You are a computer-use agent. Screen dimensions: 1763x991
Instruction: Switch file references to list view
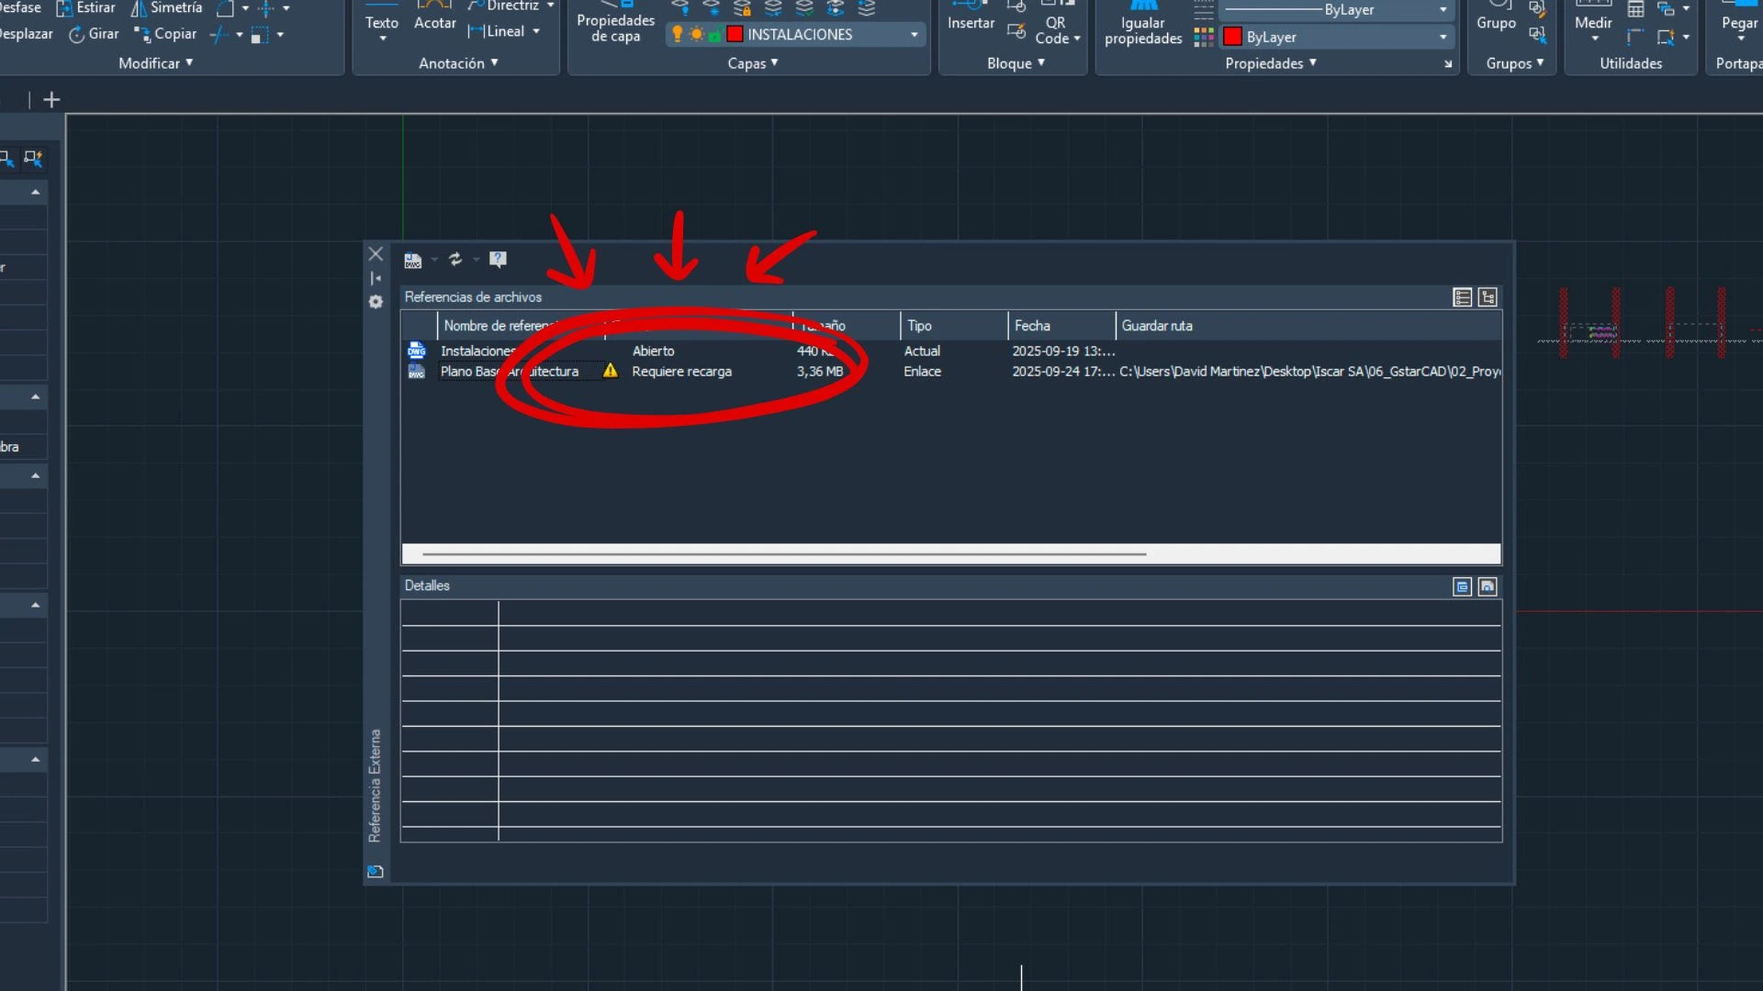pos(1463,297)
